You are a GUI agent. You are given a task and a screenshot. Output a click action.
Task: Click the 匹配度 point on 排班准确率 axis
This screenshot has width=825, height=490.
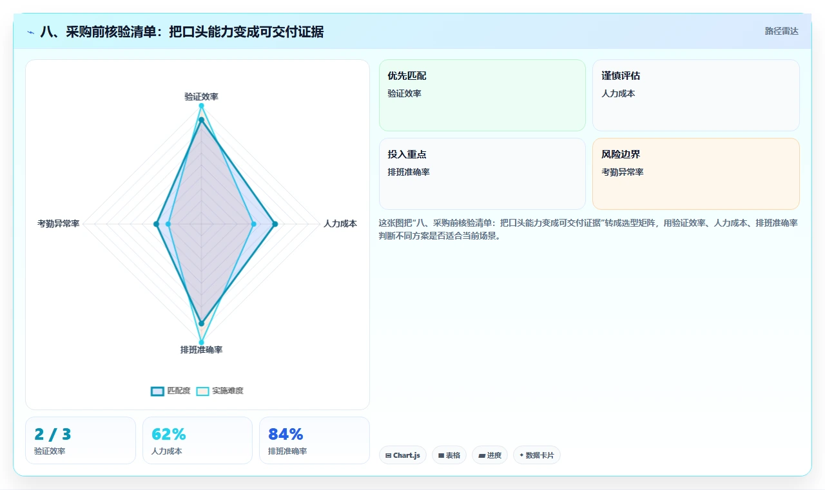click(201, 323)
